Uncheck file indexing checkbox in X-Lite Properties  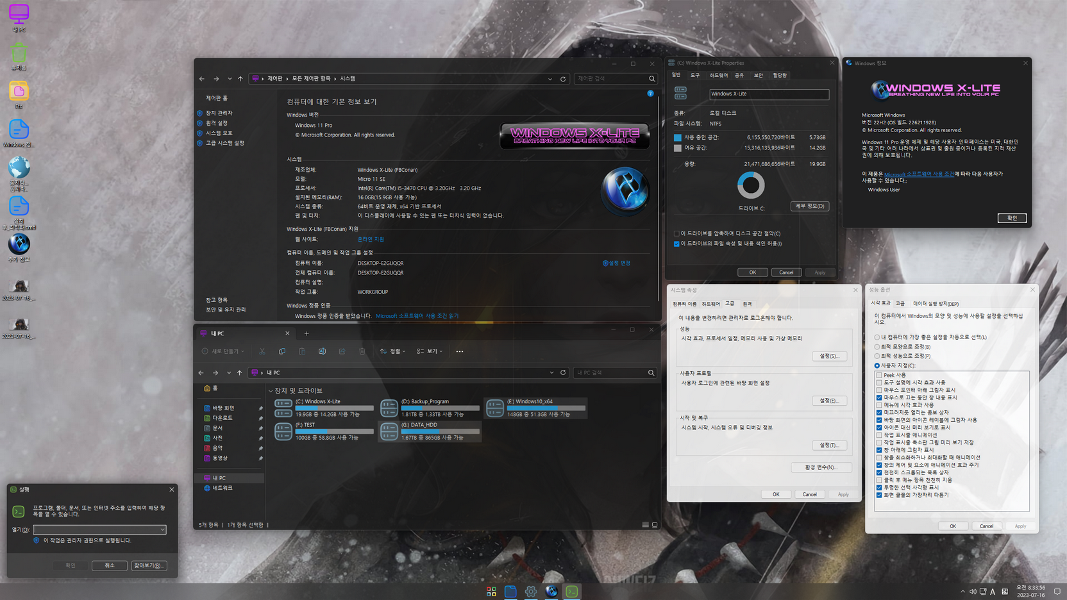pos(676,244)
